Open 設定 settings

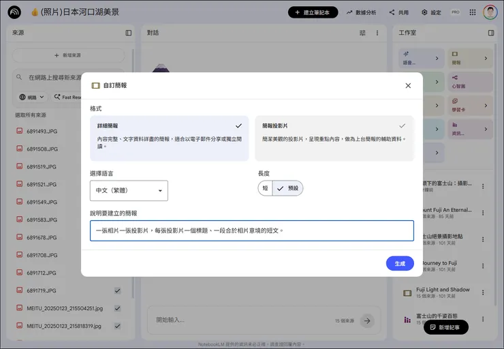pyautogui.click(x=431, y=12)
